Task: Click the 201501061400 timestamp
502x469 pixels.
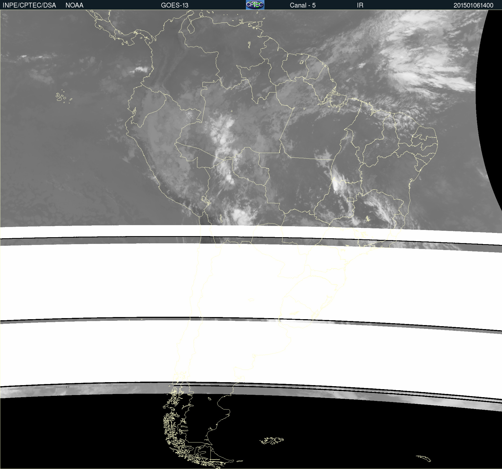Action: (473, 5)
